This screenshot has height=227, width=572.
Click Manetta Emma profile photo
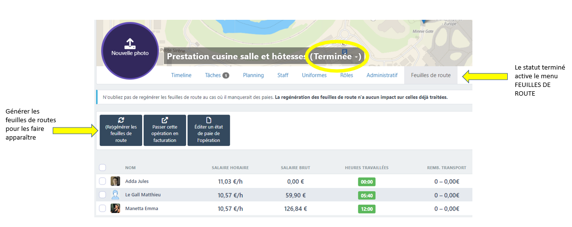click(115, 208)
